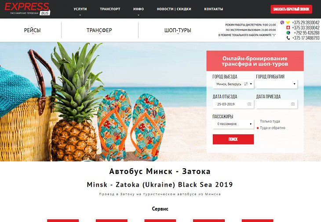Open the Транспорт menu item
The image size is (321, 222).
tap(110, 9)
